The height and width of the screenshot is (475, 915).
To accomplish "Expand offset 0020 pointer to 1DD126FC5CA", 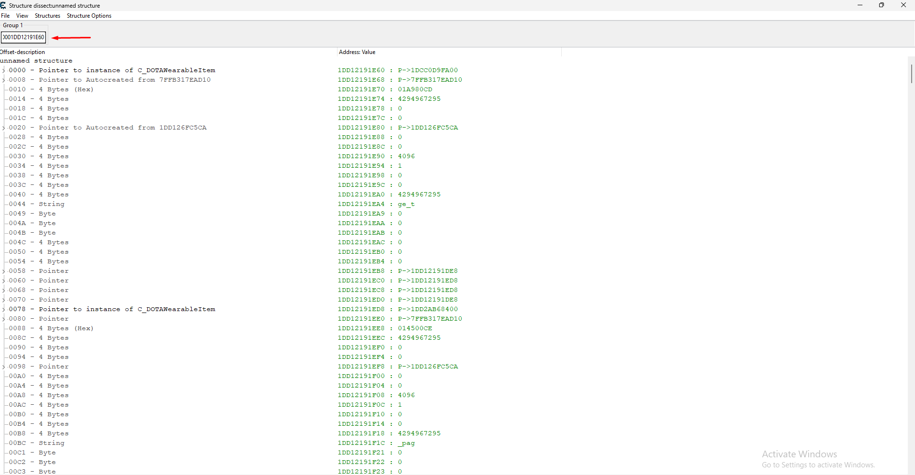I will coord(3,128).
